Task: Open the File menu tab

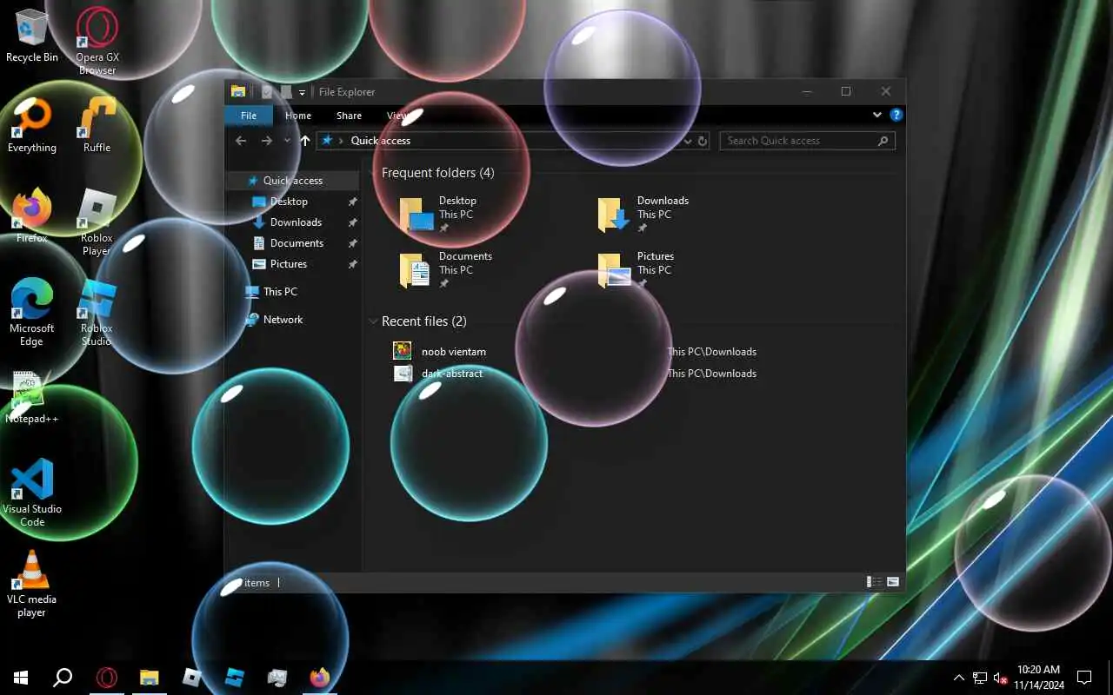Action: [249, 116]
